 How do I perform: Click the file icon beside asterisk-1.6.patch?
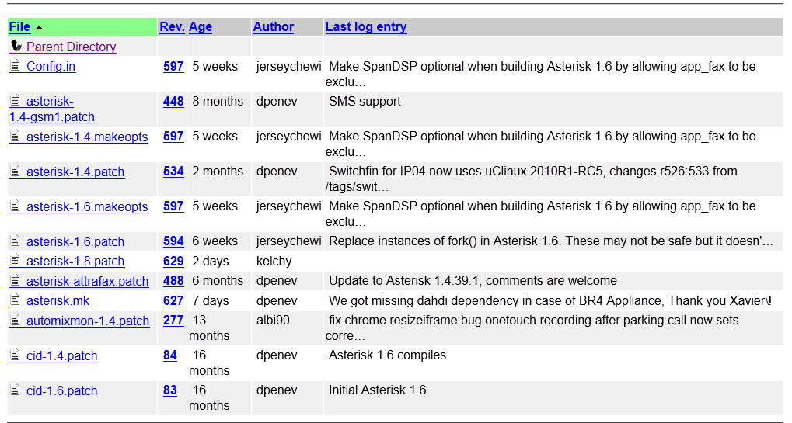click(x=15, y=241)
